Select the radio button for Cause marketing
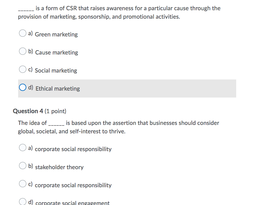Image resolution: width=267 pixels, height=205 pixels. coord(22,51)
